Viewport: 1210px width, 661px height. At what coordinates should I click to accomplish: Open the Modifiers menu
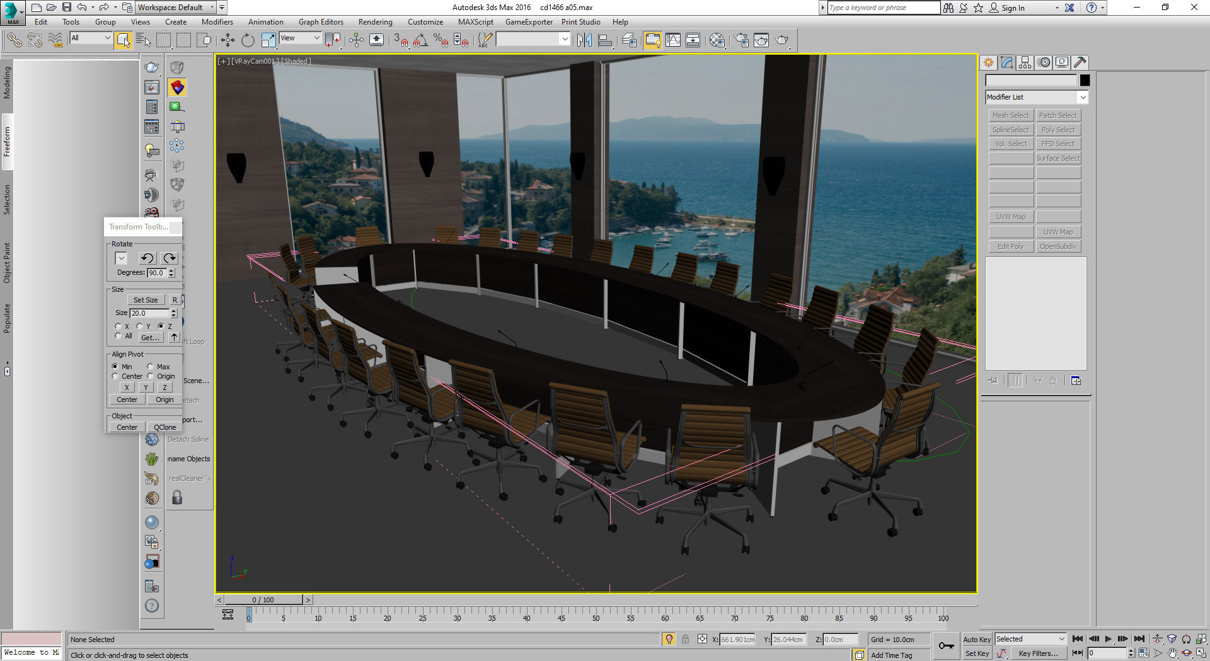pos(217,22)
